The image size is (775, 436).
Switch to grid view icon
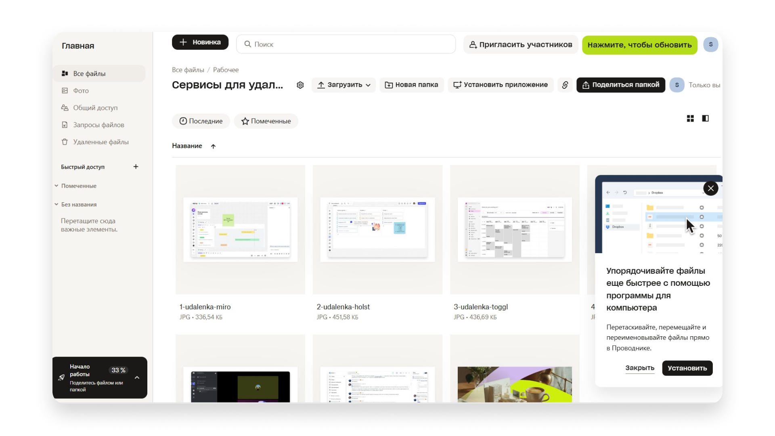click(x=690, y=118)
